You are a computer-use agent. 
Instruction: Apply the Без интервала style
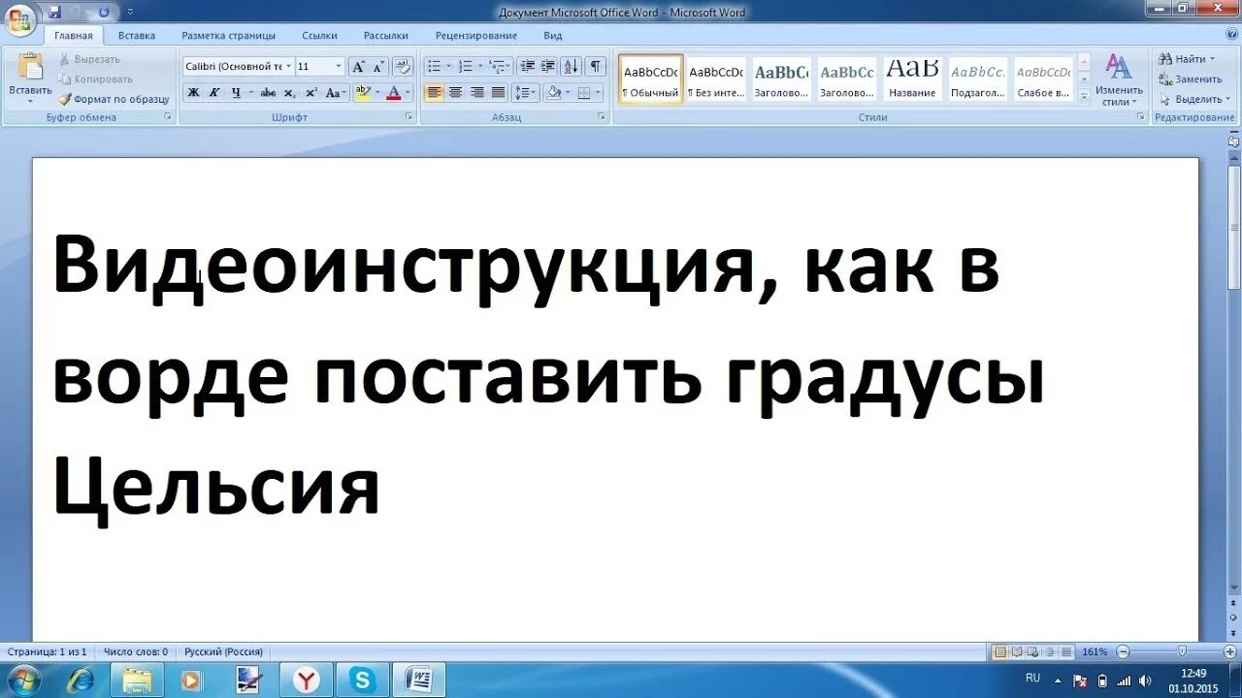(x=716, y=79)
